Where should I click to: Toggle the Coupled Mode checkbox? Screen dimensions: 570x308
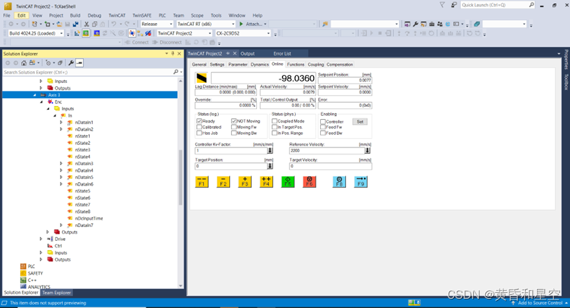coord(275,121)
